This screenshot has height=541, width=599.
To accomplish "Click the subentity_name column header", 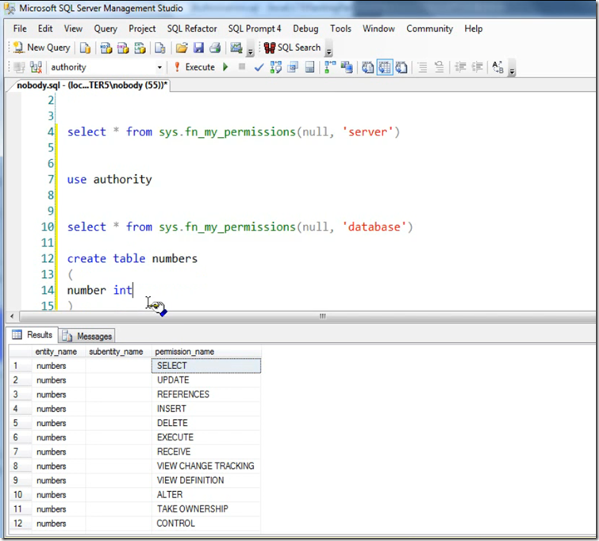I will pyautogui.click(x=116, y=352).
